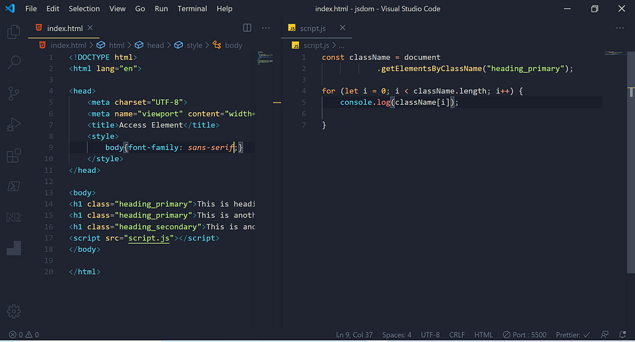This screenshot has height=342, width=635.
Task: Close the index.html tab
Action: [x=91, y=27]
